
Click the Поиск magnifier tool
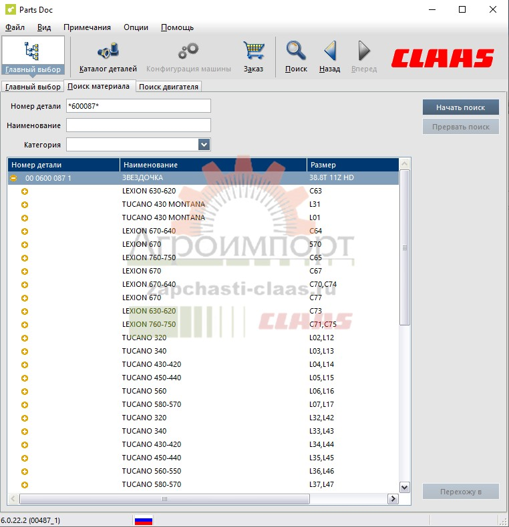(x=296, y=57)
